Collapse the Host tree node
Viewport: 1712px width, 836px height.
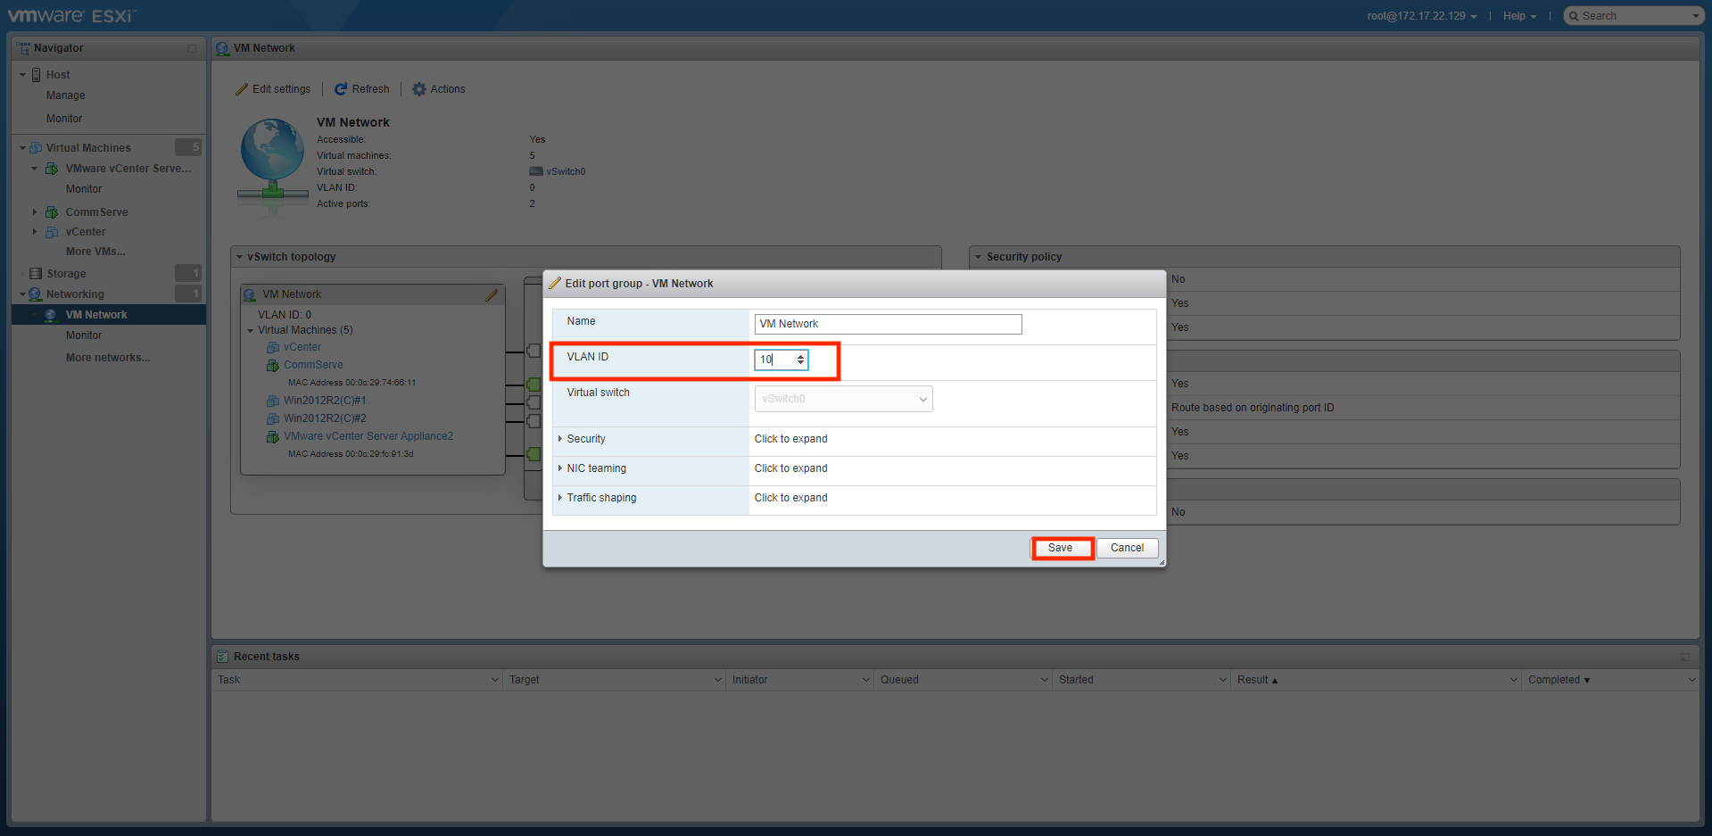tap(23, 75)
